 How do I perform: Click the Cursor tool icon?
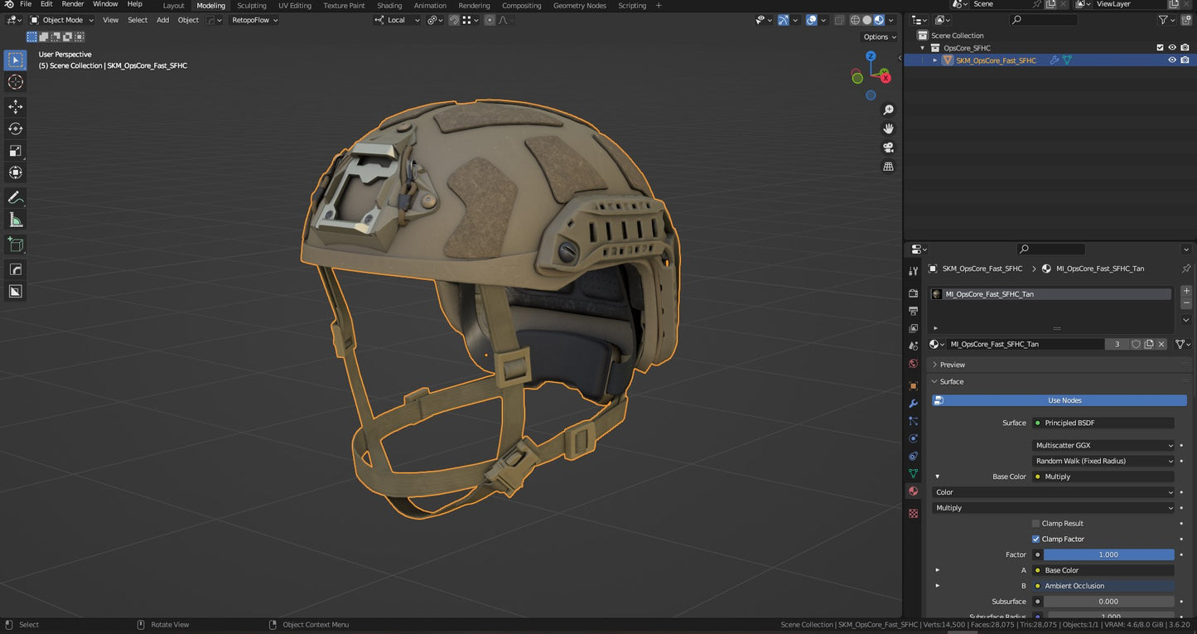pos(15,82)
